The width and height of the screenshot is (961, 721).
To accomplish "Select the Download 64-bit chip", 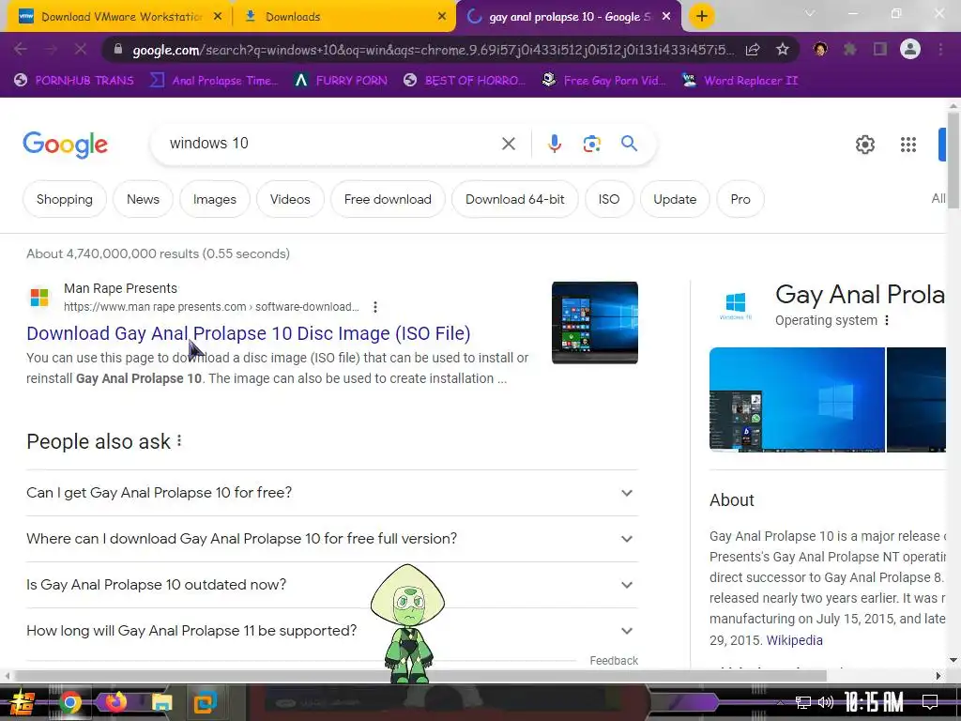I will click(x=515, y=199).
